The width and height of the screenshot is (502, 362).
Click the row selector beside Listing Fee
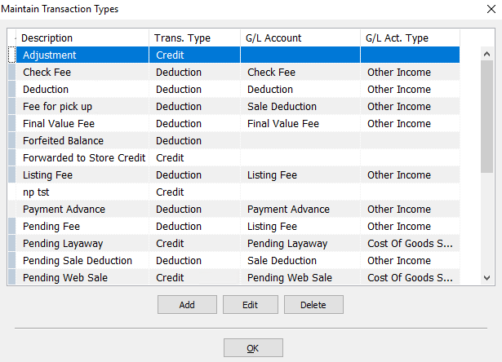tap(12, 175)
